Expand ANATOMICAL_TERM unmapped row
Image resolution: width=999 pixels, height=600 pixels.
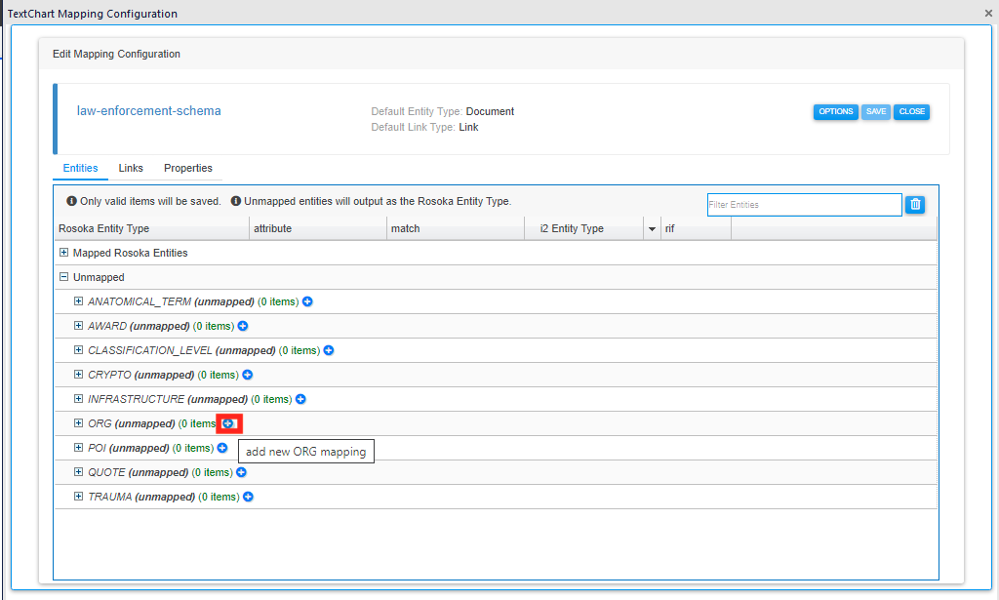78,301
